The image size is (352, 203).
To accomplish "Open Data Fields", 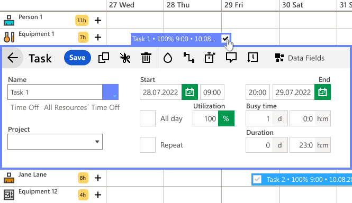I will pyautogui.click(x=300, y=58).
